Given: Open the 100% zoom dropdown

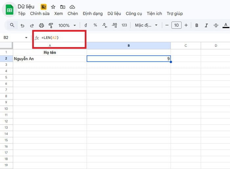Looking at the screenshot, I should 67,25.
